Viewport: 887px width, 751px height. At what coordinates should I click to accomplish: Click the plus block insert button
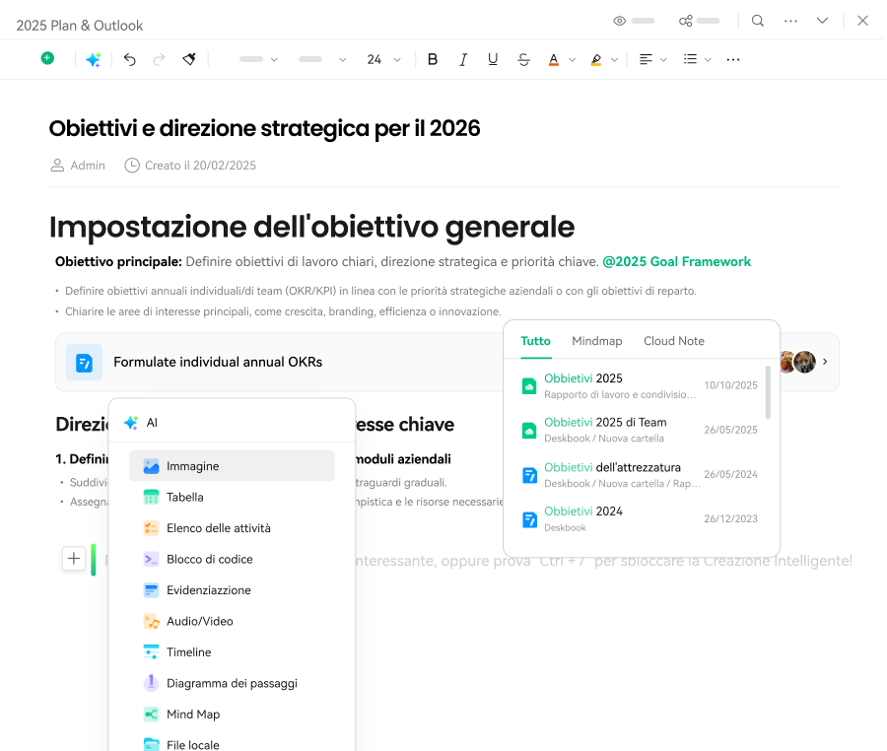[74, 559]
